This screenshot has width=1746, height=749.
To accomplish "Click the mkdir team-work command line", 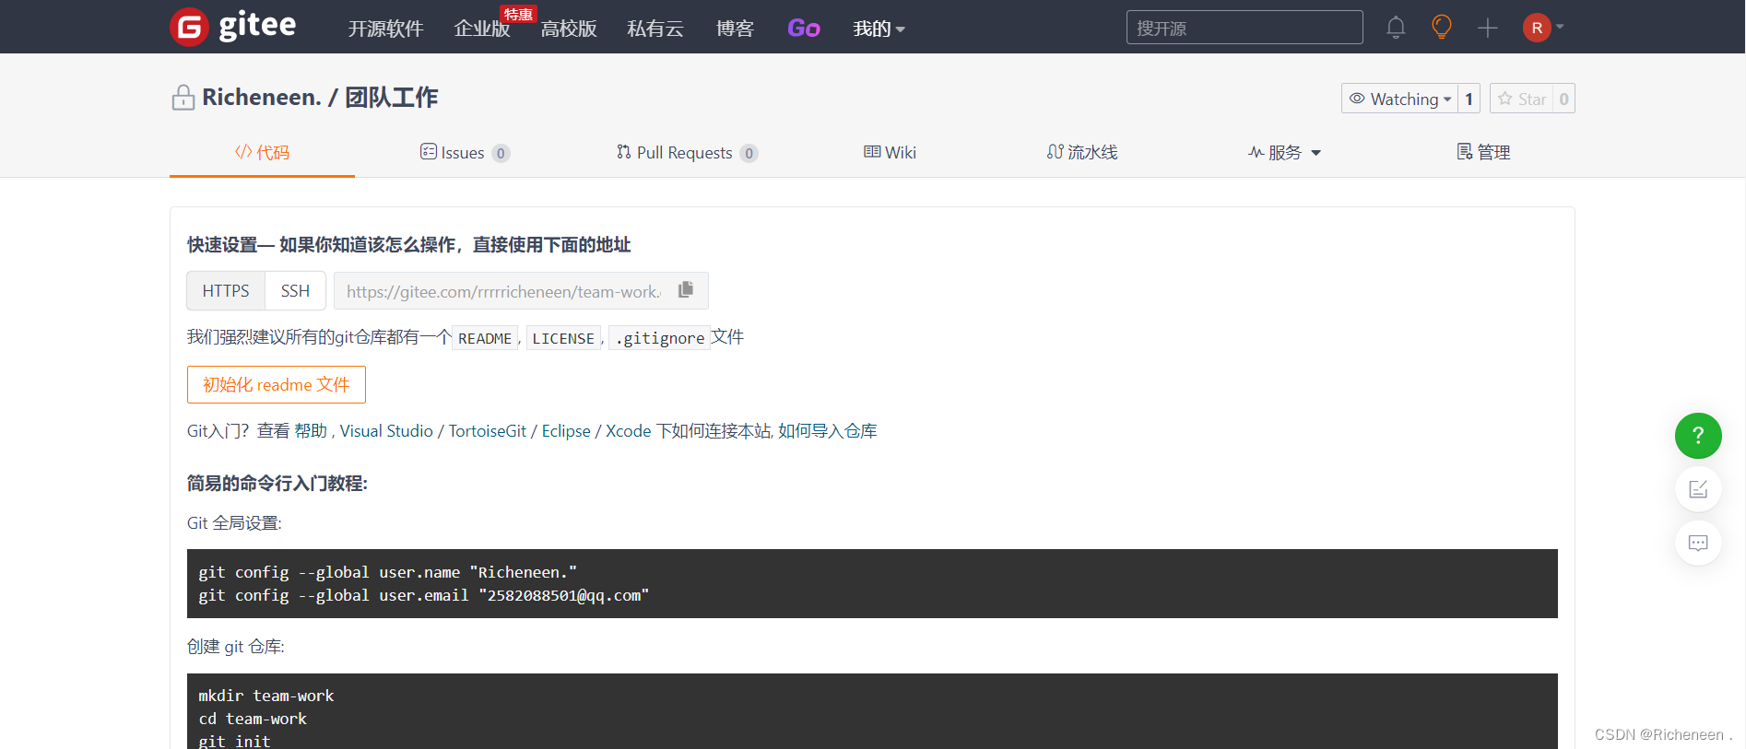I will pyautogui.click(x=266, y=696).
